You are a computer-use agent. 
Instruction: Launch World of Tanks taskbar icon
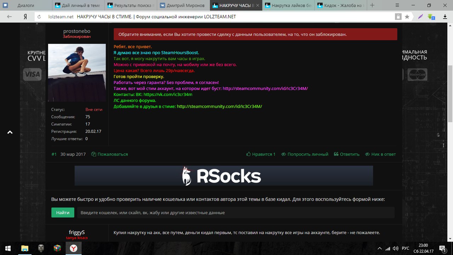pyautogui.click(x=41, y=248)
